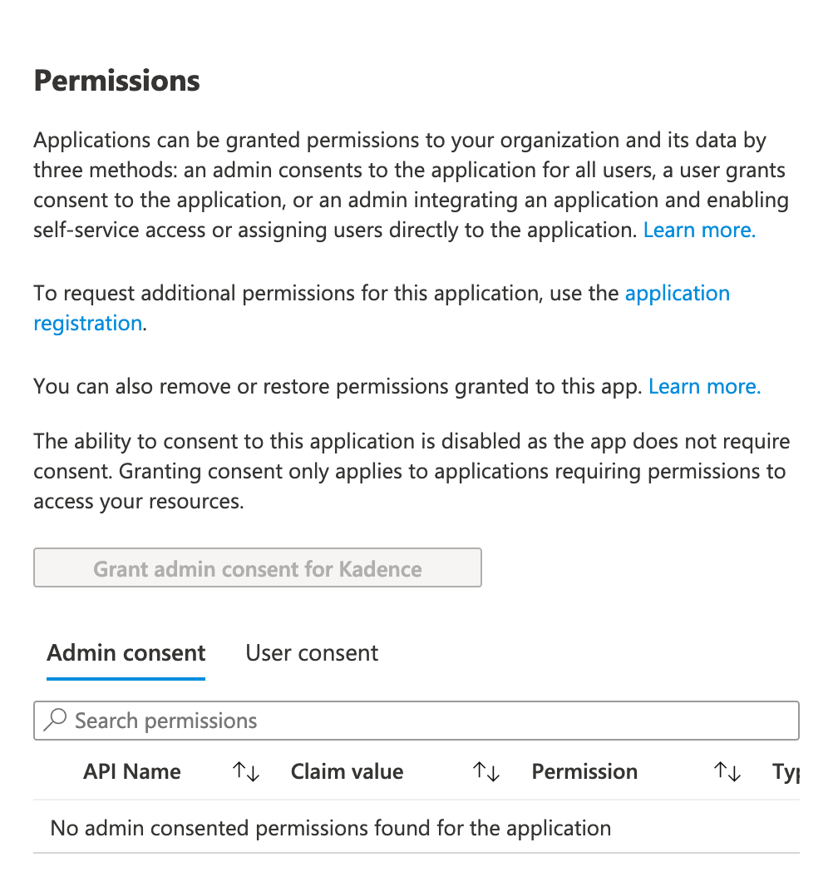Click sort arrows beside Permission column
This screenshot has height=887, width=833.
(727, 772)
